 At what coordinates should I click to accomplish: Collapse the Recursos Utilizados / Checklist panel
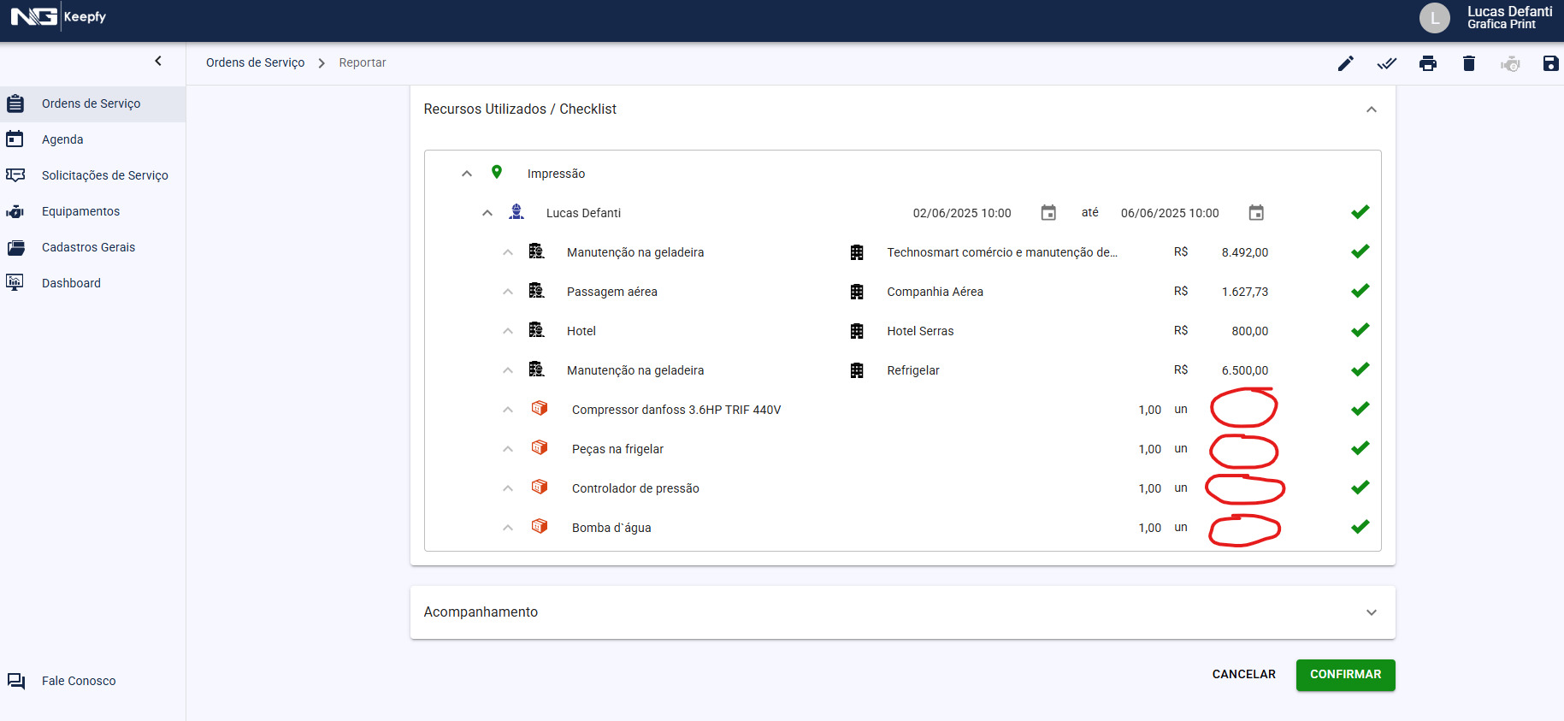1371,109
